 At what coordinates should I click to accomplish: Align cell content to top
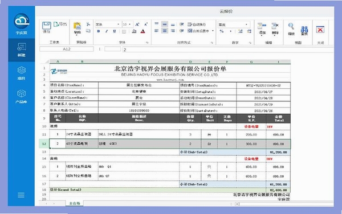tap(157, 24)
